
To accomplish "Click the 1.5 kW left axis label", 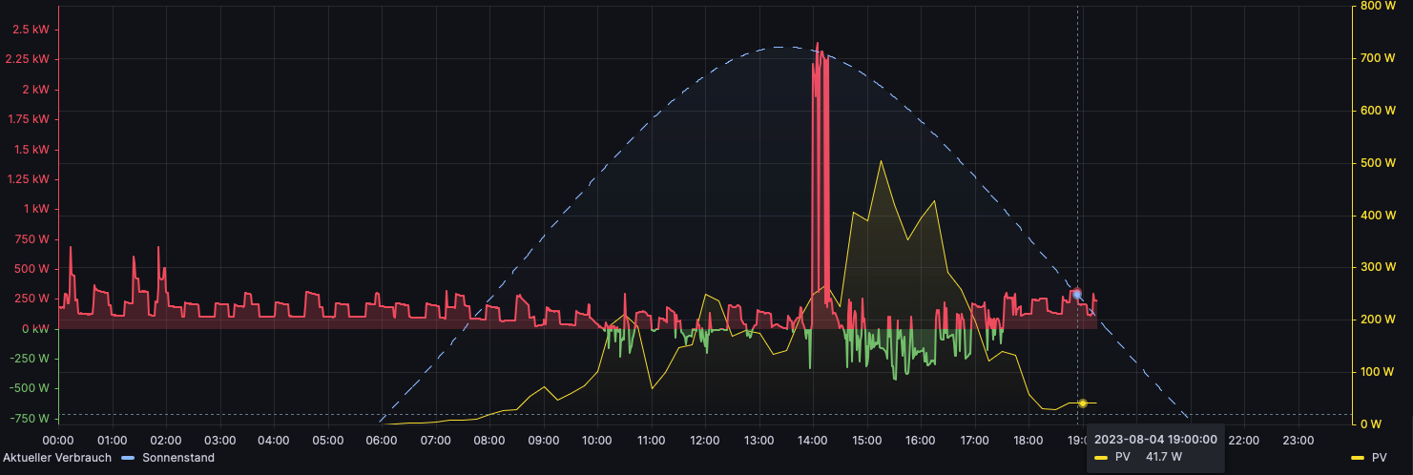I will point(31,150).
